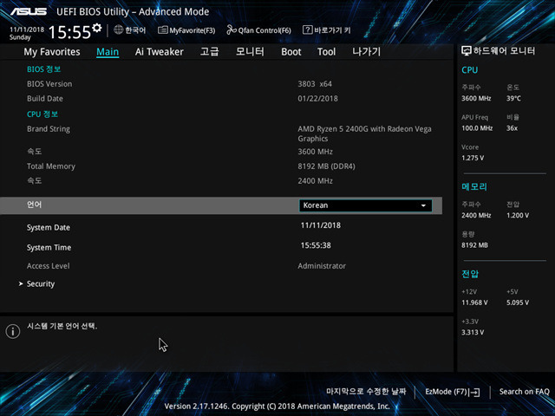The width and height of the screenshot is (555, 416).
Task: Switch to EzMode (F7)
Action: 453,392
